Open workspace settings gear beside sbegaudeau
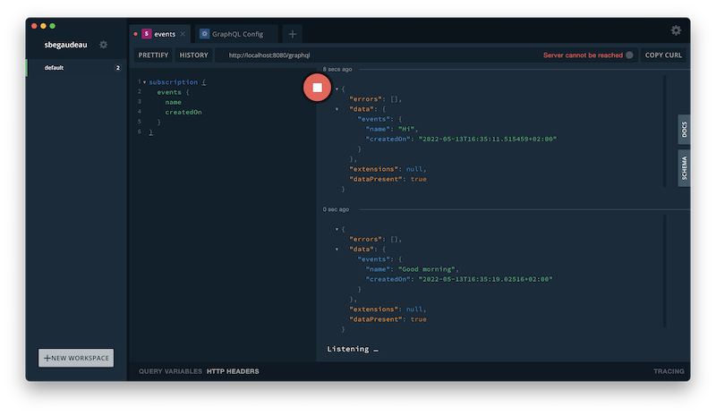The width and height of the screenshot is (716, 415). 103,45
